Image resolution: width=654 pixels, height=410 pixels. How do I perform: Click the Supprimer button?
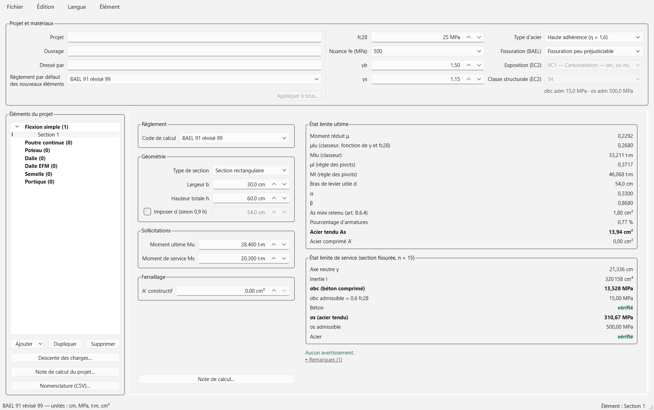point(103,344)
